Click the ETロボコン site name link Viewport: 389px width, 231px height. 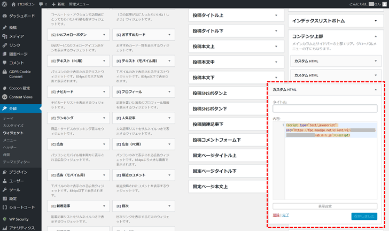coord(26,4)
